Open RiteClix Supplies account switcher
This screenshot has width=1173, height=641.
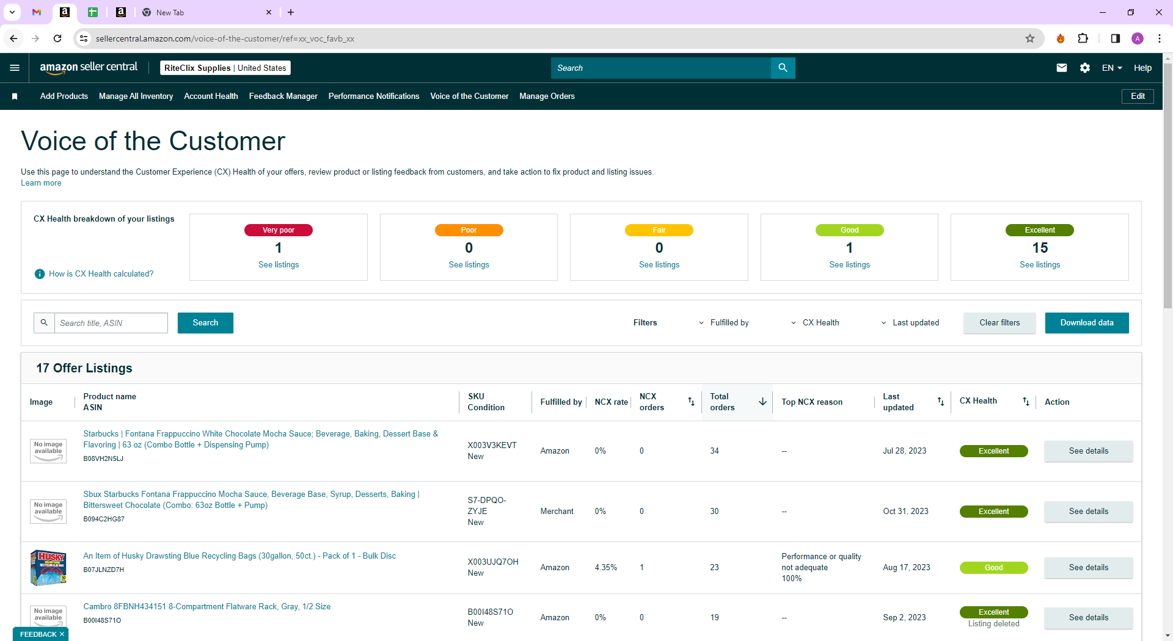pyautogui.click(x=225, y=68)
